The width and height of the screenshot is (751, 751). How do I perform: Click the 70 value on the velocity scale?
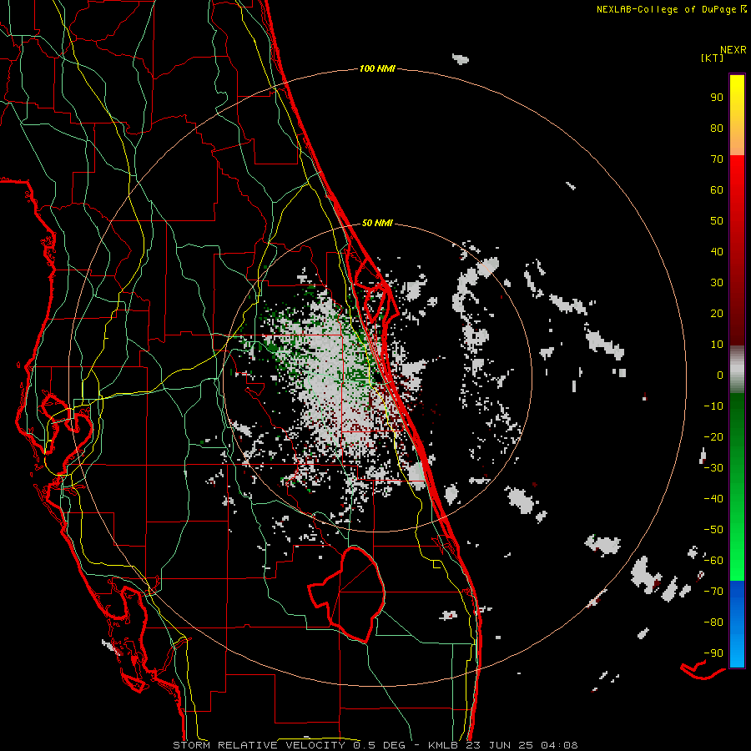[x=717, y=159]
